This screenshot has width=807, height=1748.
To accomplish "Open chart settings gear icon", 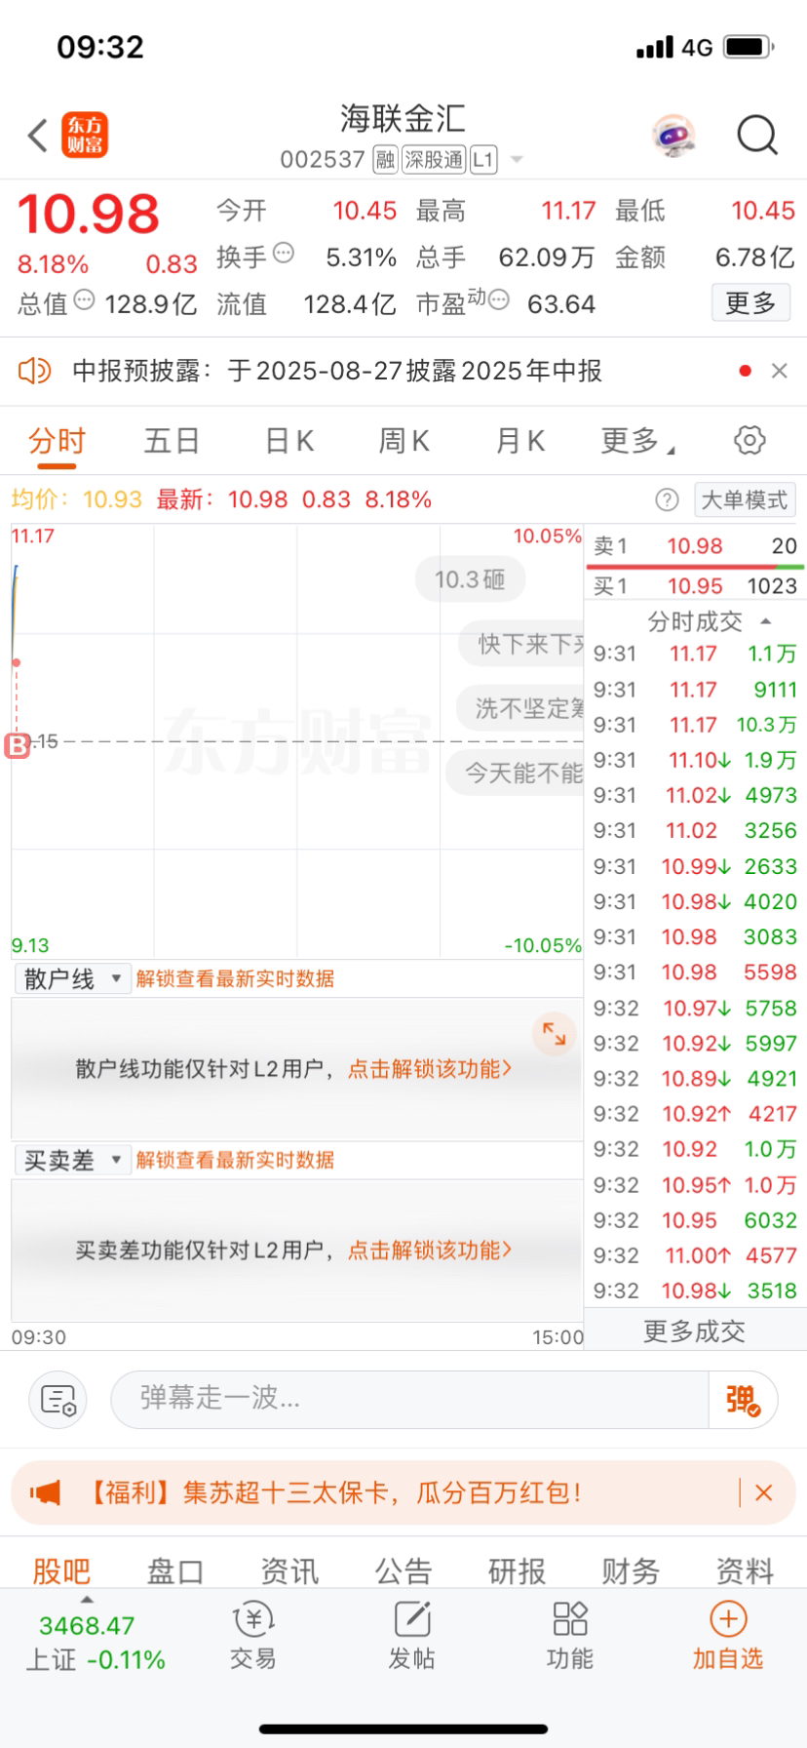I will click(x=749, y=440).
